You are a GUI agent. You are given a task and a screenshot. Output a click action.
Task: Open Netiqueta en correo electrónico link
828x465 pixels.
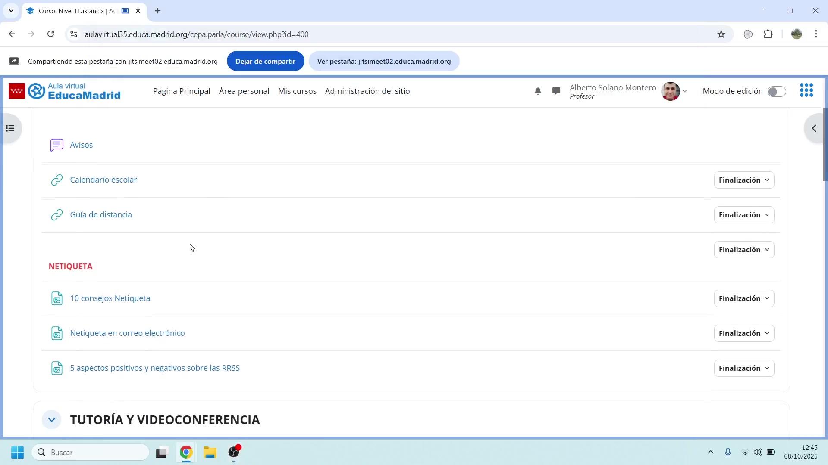tap(127, 333)
